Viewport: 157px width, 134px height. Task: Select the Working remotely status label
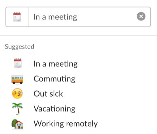click(x=66, y=124)
